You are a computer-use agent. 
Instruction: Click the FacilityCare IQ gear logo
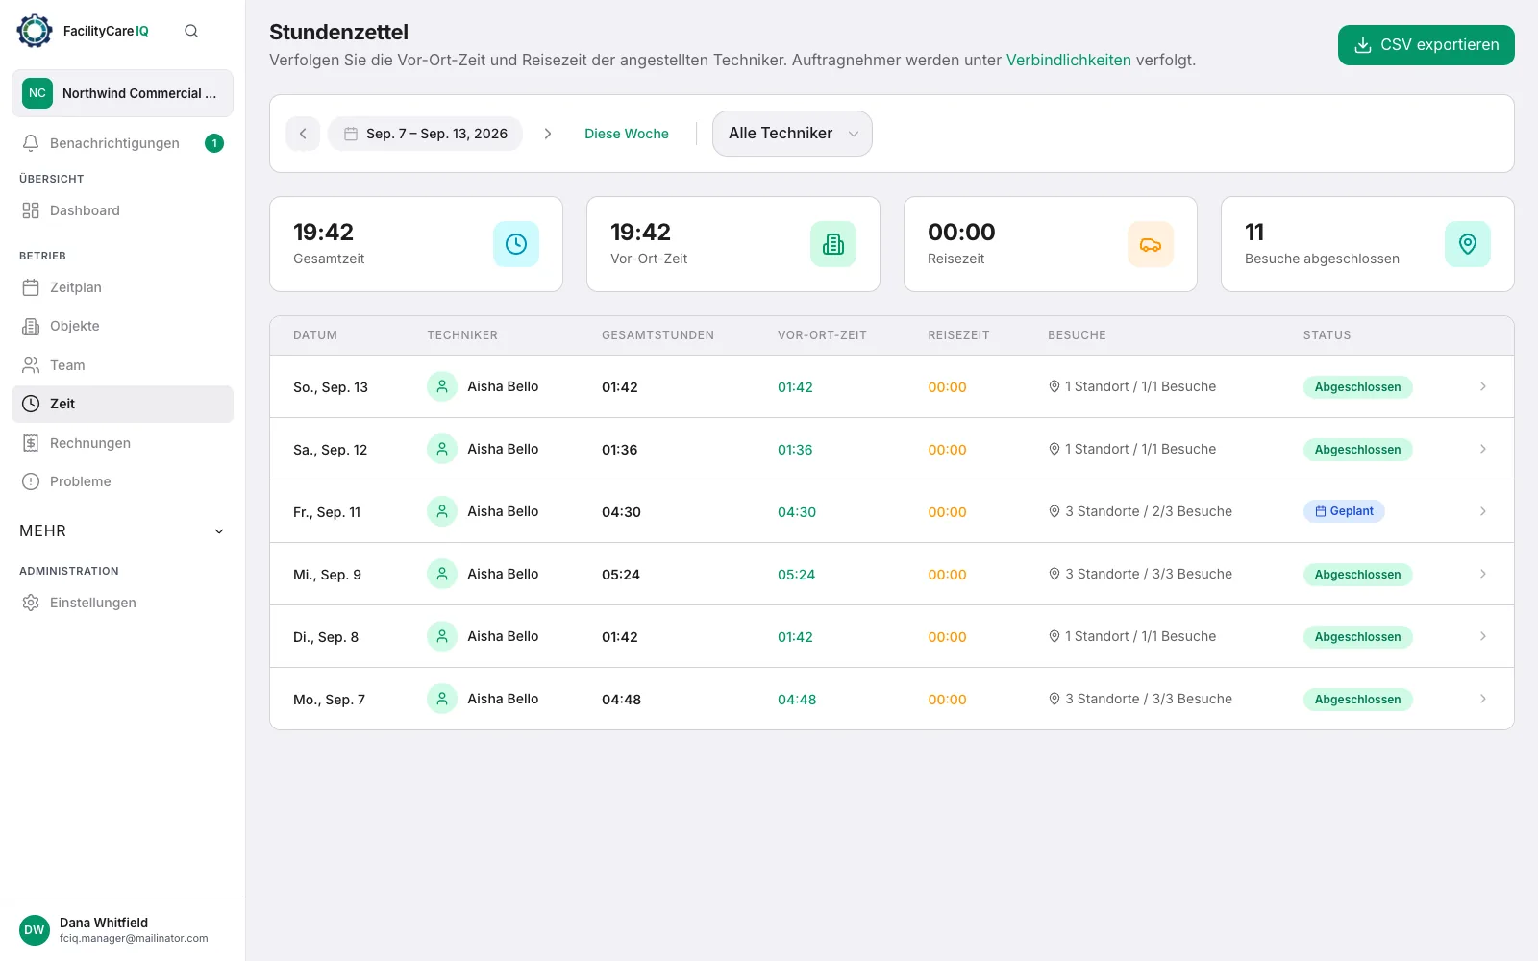[35, 31]
